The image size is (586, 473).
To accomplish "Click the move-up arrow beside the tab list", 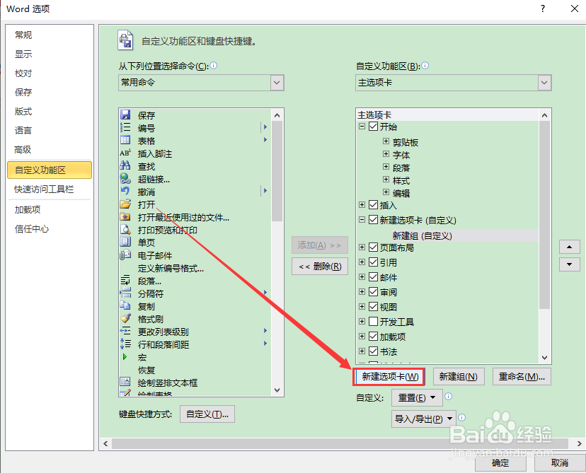I will coord(569,247).
